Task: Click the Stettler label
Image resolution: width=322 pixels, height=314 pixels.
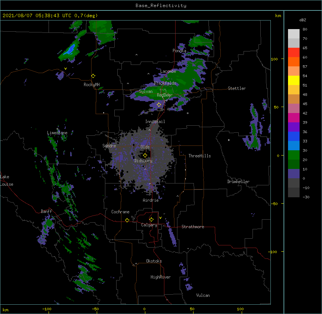Action: coord(236,88)
